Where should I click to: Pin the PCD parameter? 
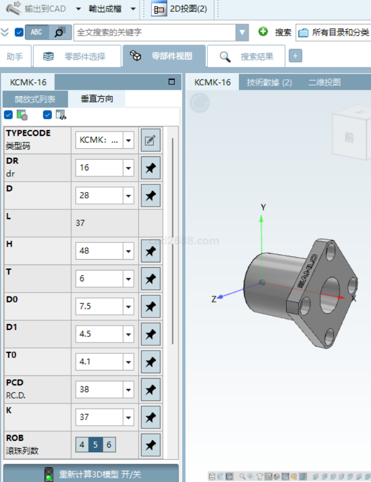(x=151, y=389)
